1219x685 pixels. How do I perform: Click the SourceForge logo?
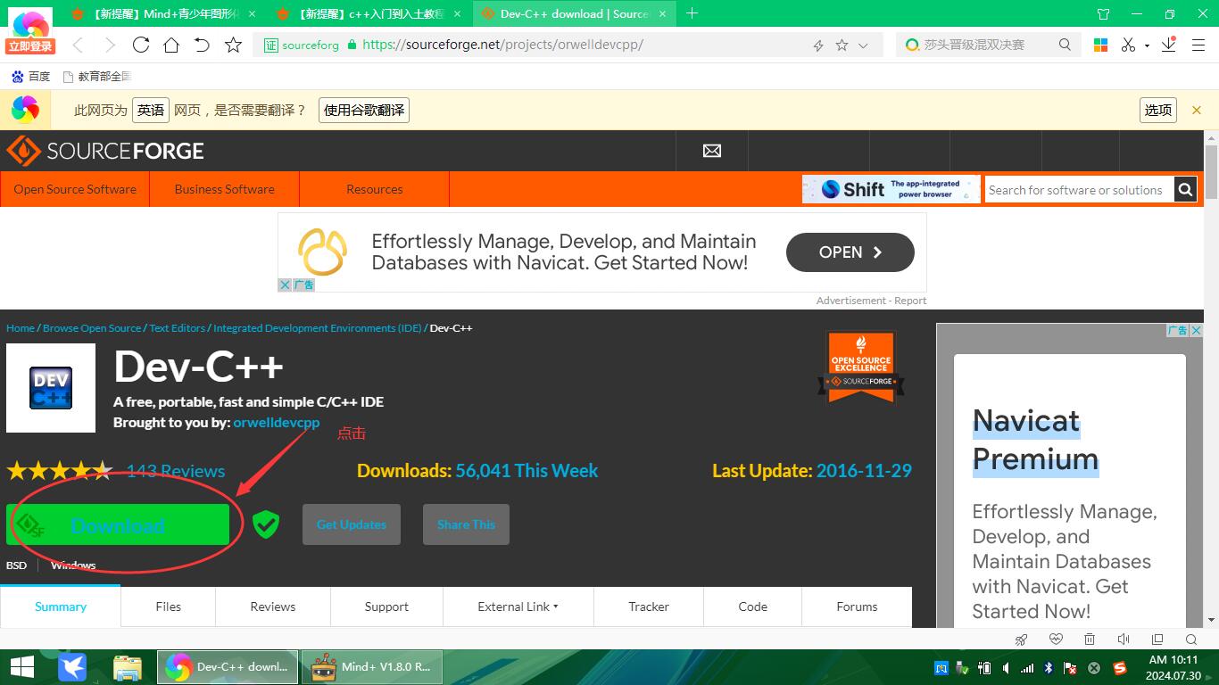click(105, 151)
